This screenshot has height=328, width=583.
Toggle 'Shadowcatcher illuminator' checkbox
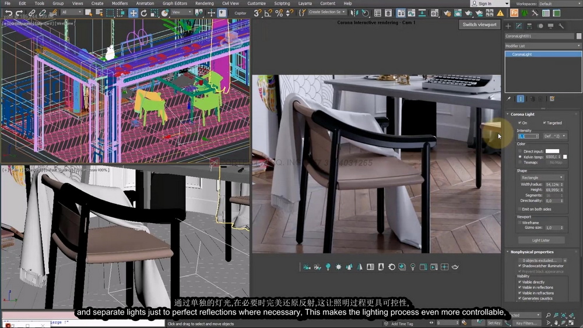520,266
